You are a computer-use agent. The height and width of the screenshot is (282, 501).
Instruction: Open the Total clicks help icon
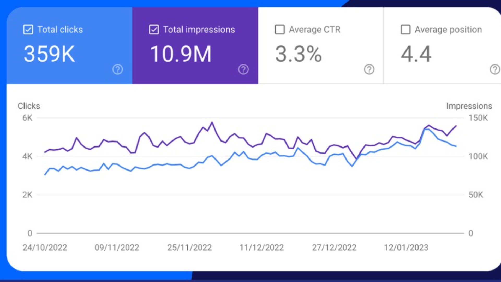pyautogui.click(x=117, y=69)
